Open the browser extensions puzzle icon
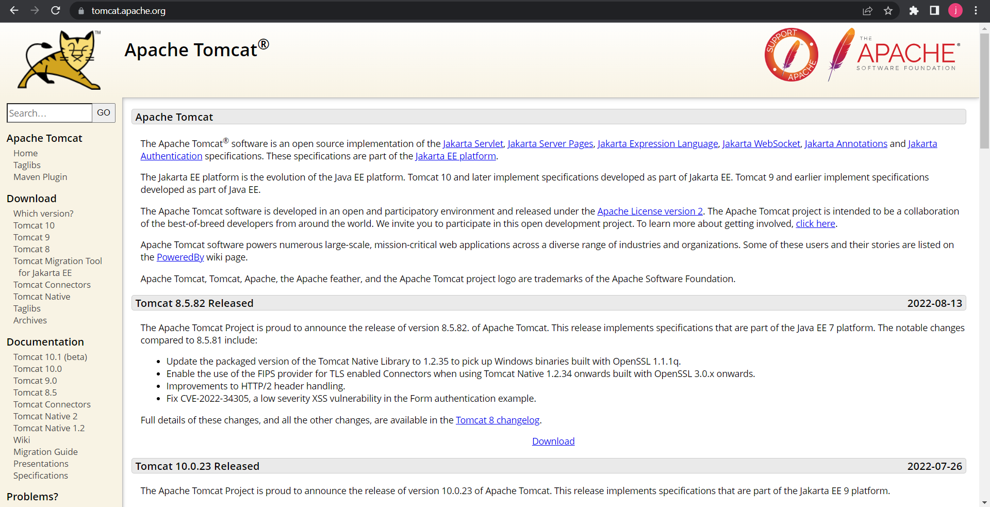Screen dimensions: 990x507 (914, 11)
